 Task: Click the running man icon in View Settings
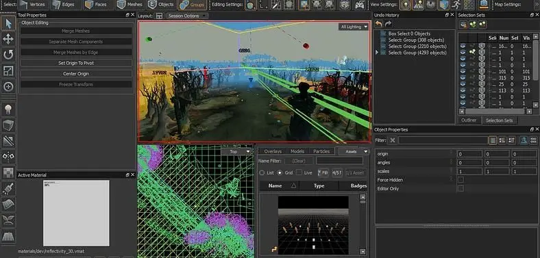coord(456,5)
